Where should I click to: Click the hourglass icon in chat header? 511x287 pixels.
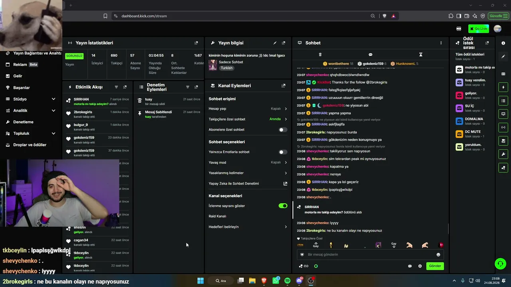click(x=421, y=55)
